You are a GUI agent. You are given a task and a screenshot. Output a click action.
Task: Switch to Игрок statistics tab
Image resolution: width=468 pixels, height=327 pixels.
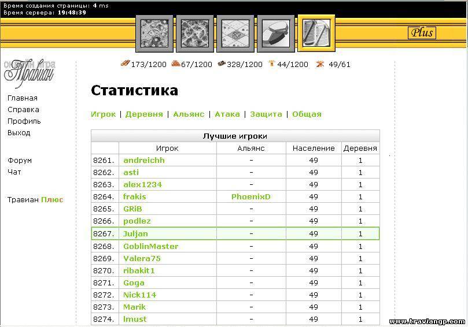(x=104, y=114)
